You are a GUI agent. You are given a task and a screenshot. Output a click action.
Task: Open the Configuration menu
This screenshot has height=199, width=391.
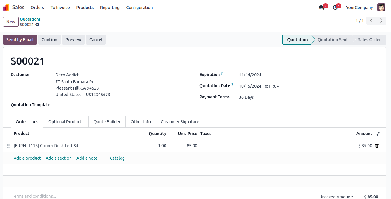[139, 8]
